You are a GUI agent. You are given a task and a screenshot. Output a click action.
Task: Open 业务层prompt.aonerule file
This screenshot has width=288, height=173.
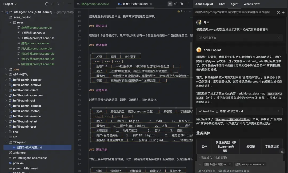[36, 27]
